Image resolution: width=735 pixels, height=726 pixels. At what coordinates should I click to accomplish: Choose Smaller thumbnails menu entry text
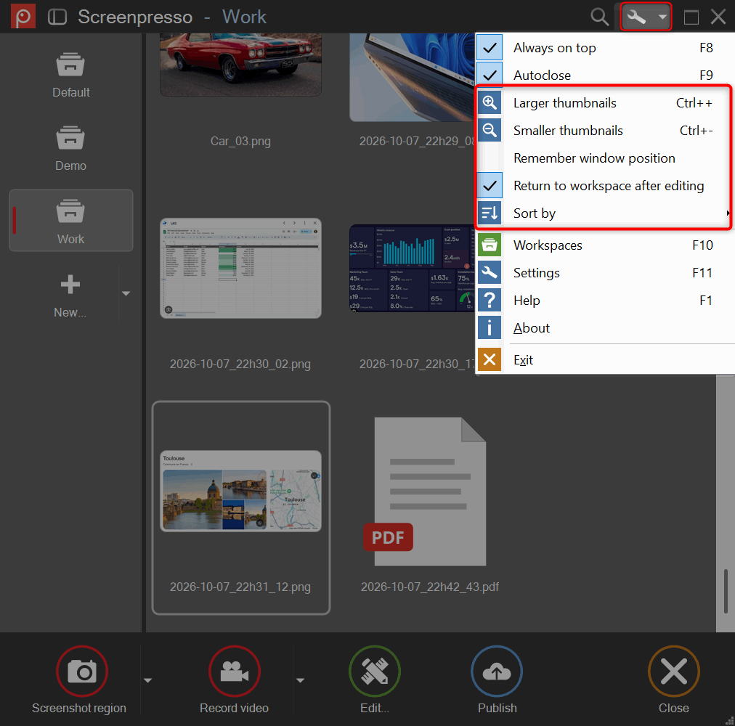pyautogui.click(x=568, y=131)
